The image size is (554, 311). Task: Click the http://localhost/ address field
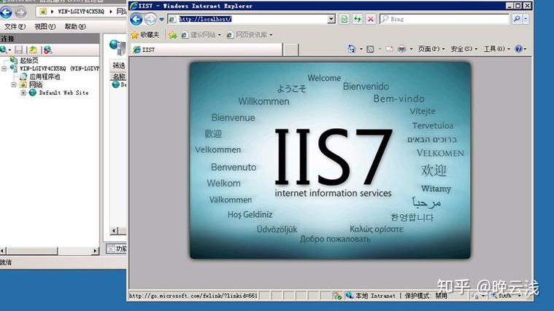coord(247,19)
